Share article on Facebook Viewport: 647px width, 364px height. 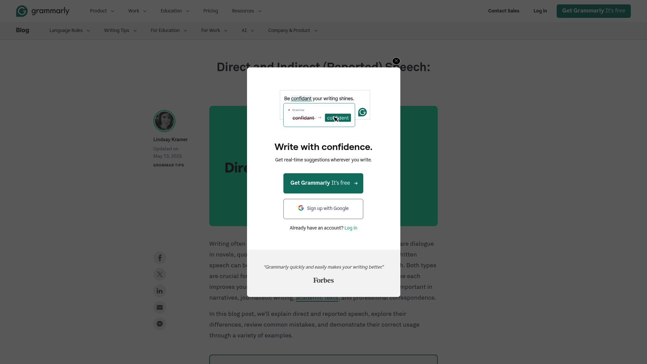[x=160, y=258]
